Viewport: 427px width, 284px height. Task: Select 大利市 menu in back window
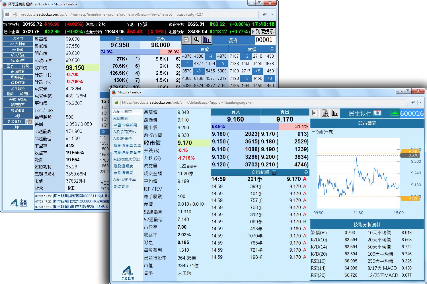tap(18, 38)
